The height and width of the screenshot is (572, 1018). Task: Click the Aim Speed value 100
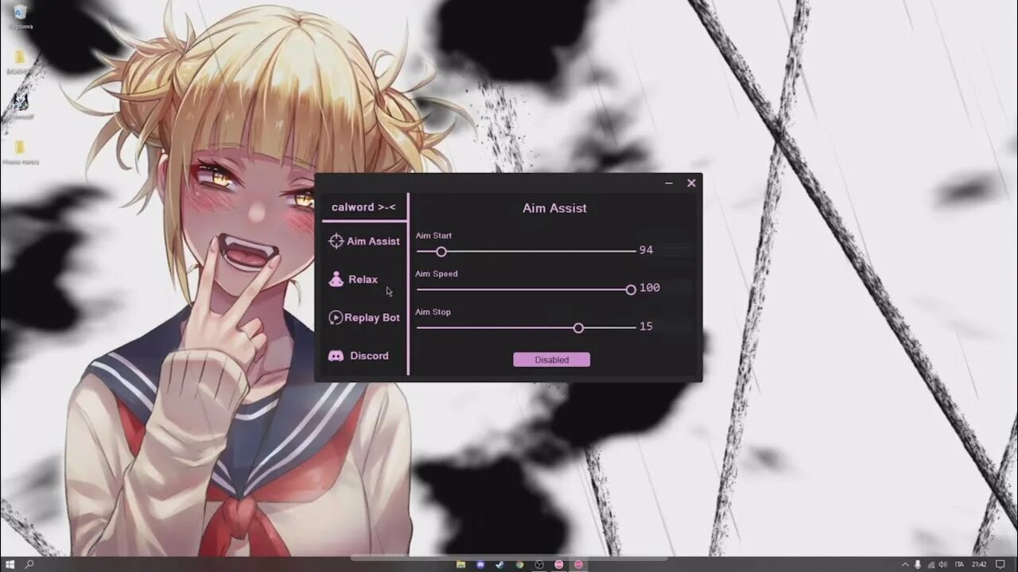[650, 288]
